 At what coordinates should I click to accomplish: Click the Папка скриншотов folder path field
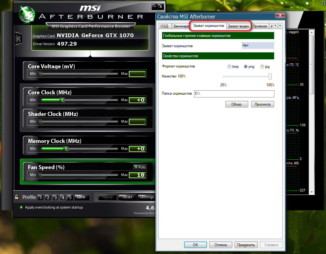(x=234, y=94)
